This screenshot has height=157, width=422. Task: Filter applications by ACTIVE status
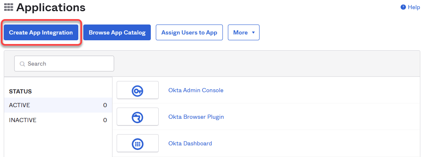pyautogui.click(x=58, y=105)
